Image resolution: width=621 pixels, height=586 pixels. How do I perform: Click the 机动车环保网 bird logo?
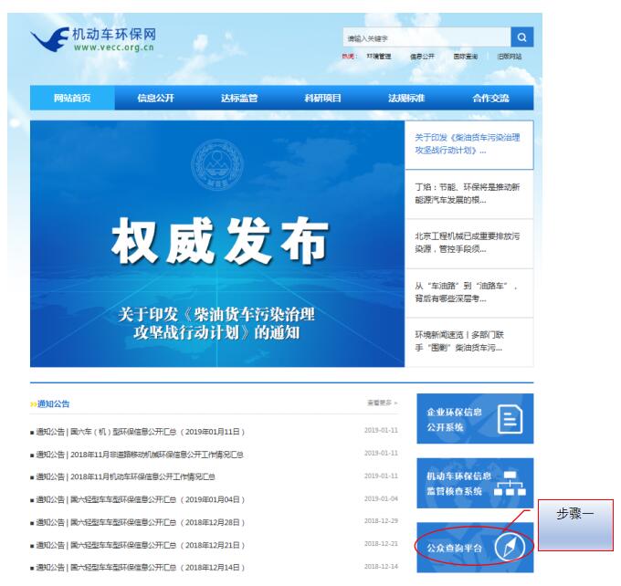93,39
